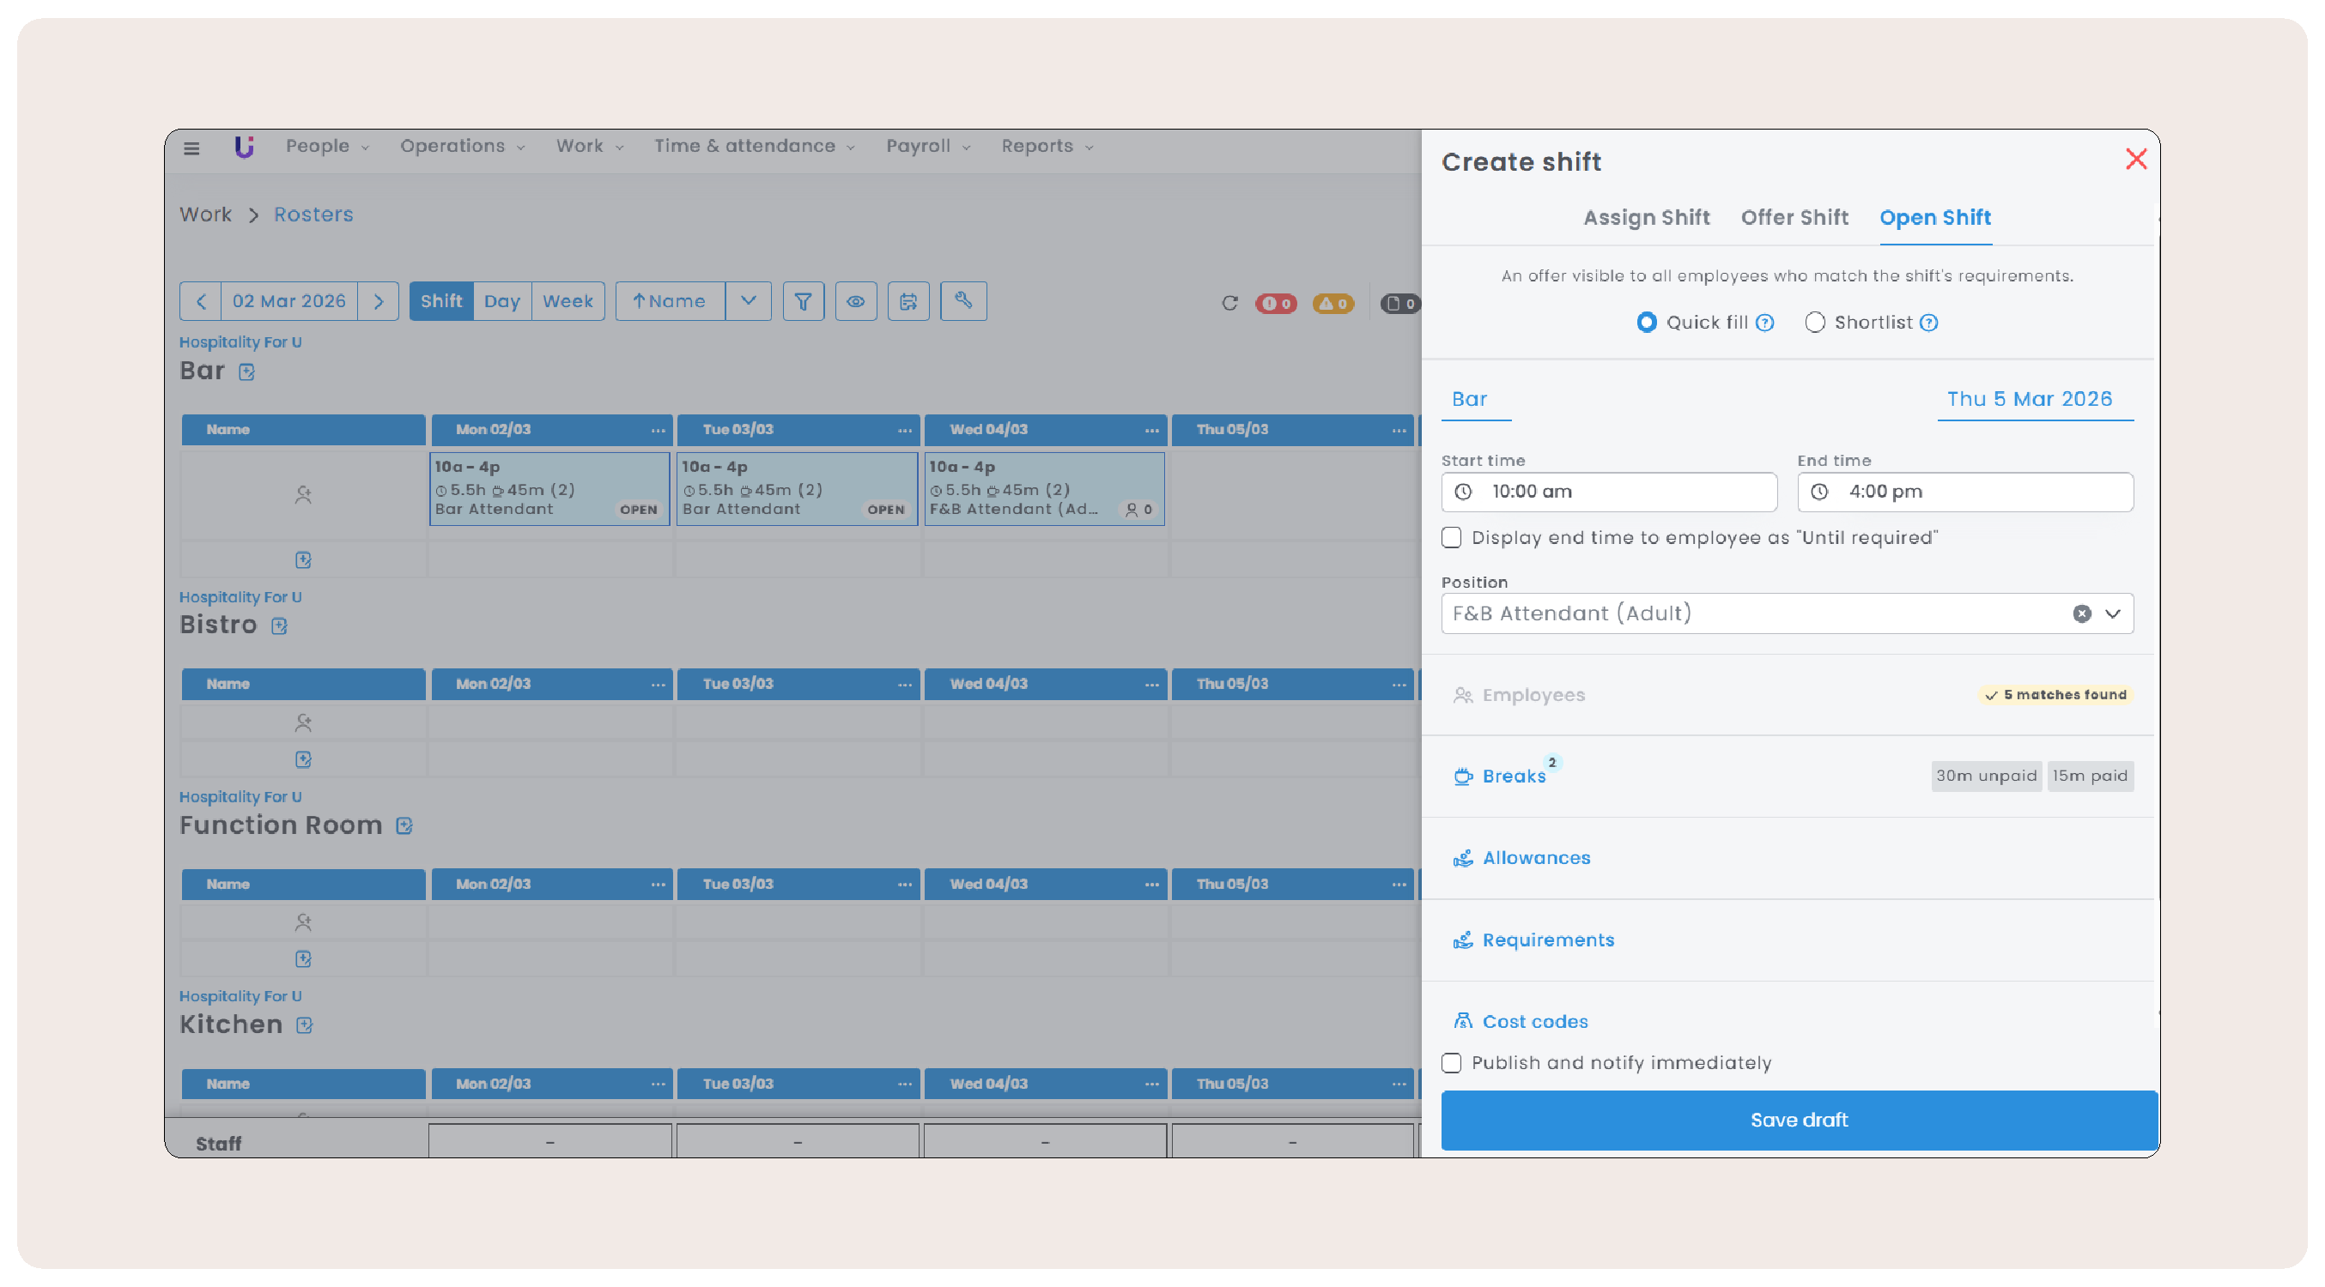Expand the Position dropdown chevron

(x=2112, y=613)
